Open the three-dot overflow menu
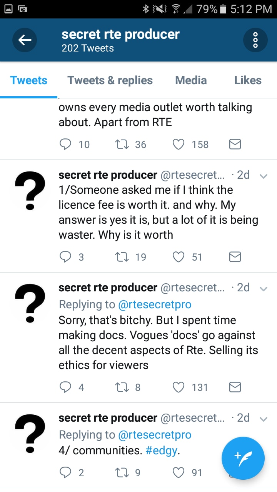Screen dimensions: 277x492 (x=255, y=40)
